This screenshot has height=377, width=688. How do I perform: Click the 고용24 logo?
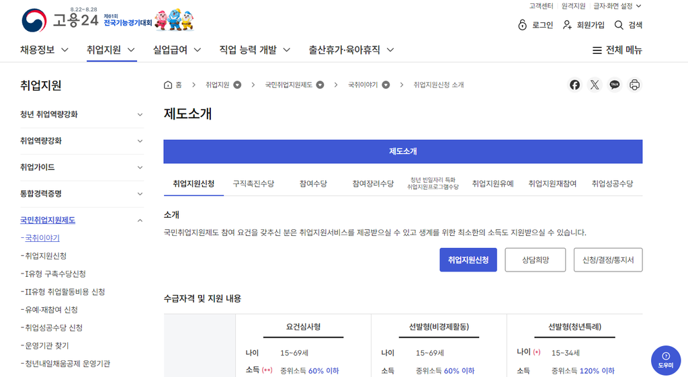click(x=60, y=20)
